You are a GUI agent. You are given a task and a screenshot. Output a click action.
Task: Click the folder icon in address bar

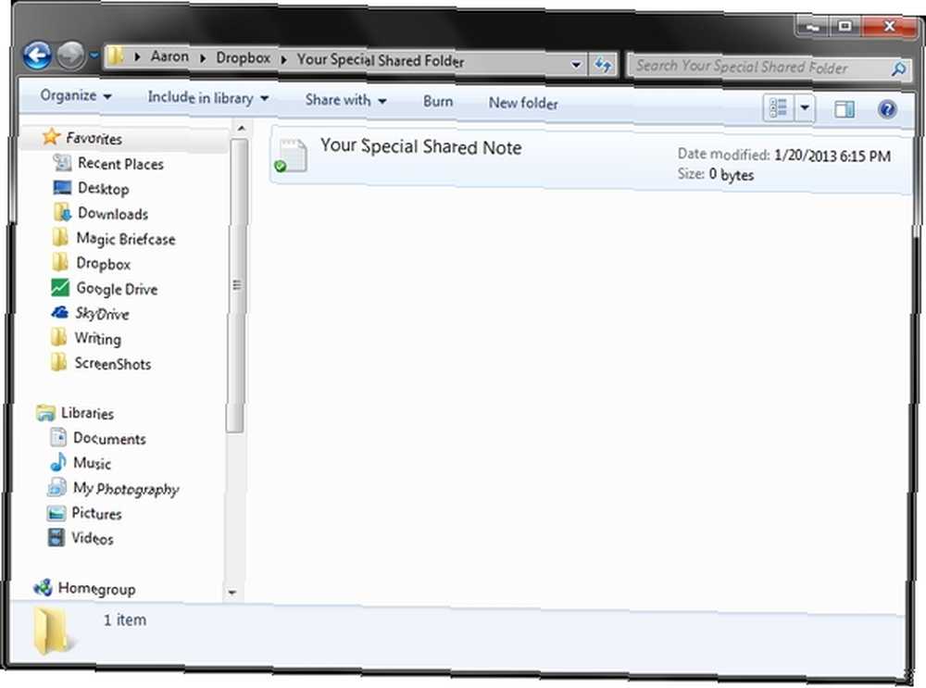click(x=115, y=56)
